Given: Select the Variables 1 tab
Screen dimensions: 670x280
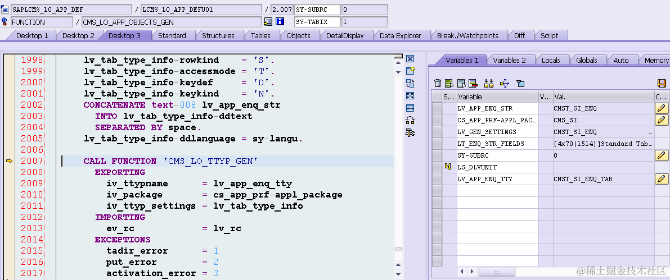Looking at the screenshot, I should 462,61.
